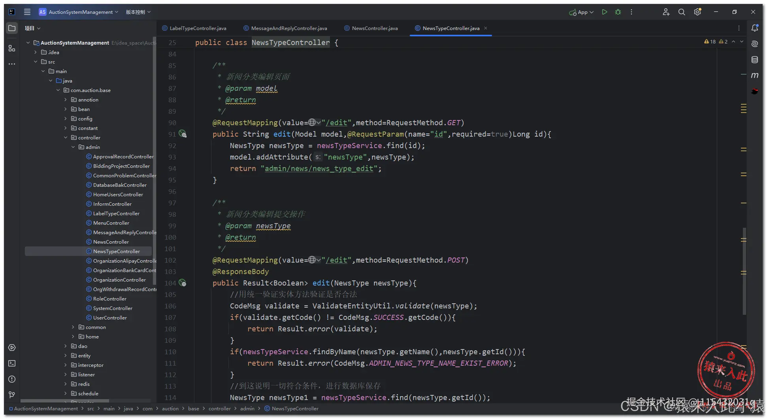767x419 pixels.
Task: Switch to LabelTypeController.java tab
Action: tap(194, 28)
